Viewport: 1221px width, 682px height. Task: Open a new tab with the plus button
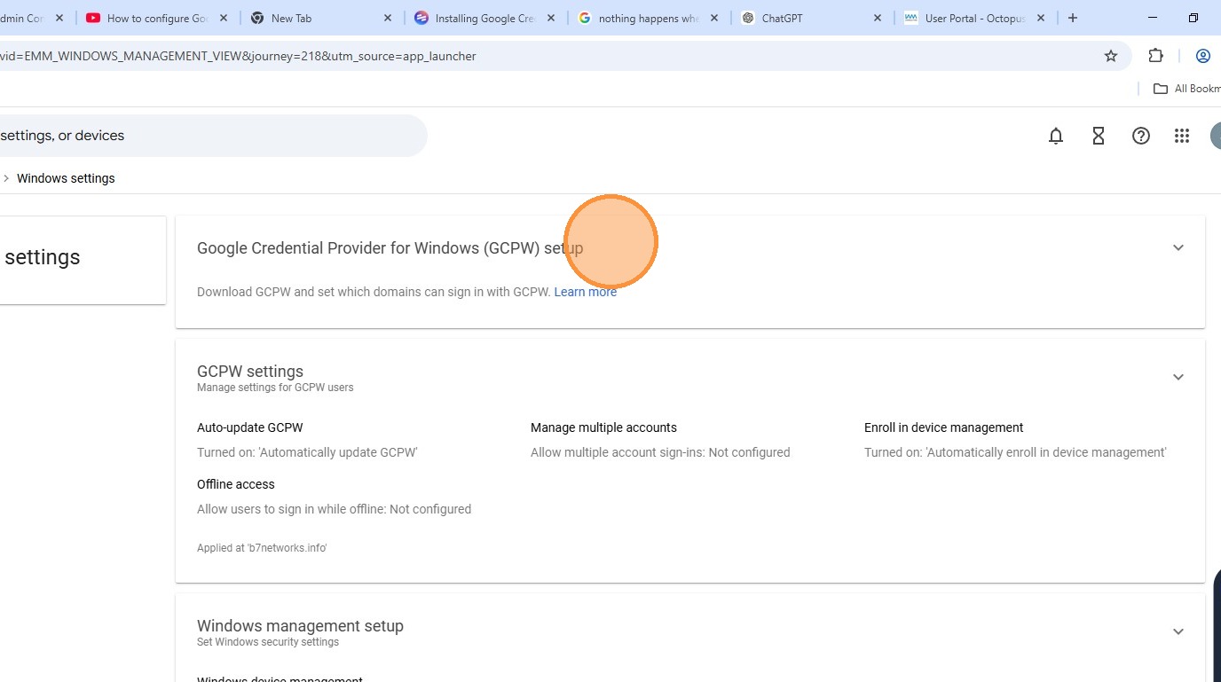[1073, 18]
